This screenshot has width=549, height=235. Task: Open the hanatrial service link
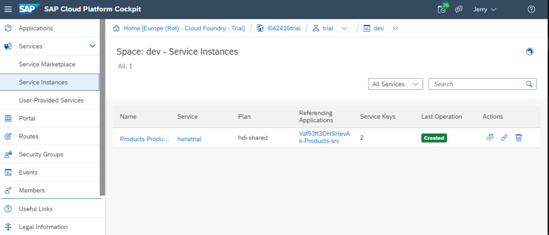click(189, 139)
